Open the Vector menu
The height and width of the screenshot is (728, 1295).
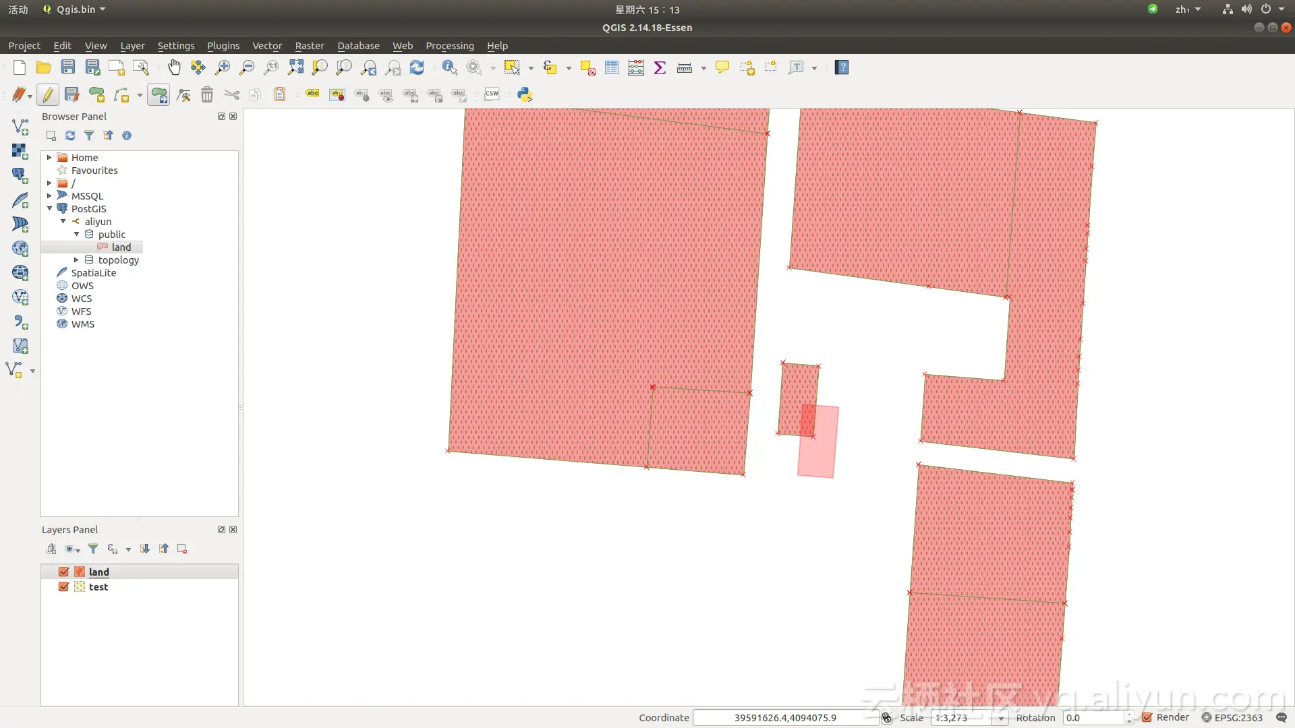pyautogui.click(x=266, y=46)
